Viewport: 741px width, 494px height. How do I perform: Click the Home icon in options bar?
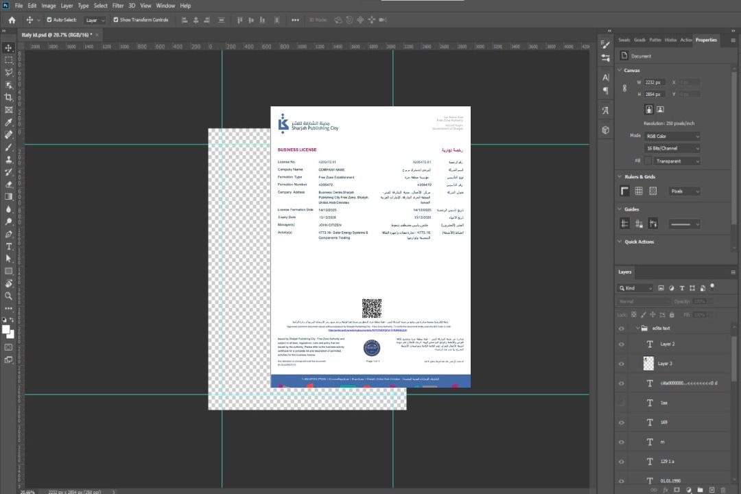click(x=12, y=20)
